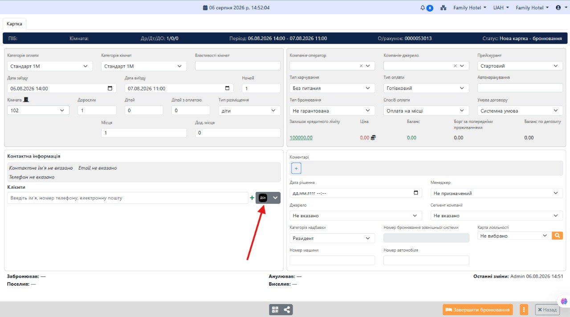Click the coins icon next to Ціна

[x=373, y=138]
